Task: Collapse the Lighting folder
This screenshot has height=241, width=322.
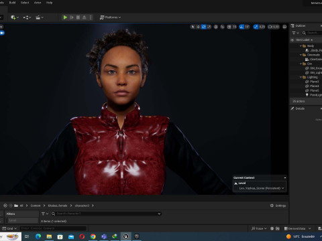Action: click(301, 77)
